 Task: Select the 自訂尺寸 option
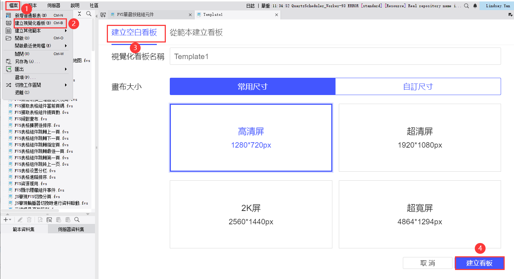coord(418,86)
